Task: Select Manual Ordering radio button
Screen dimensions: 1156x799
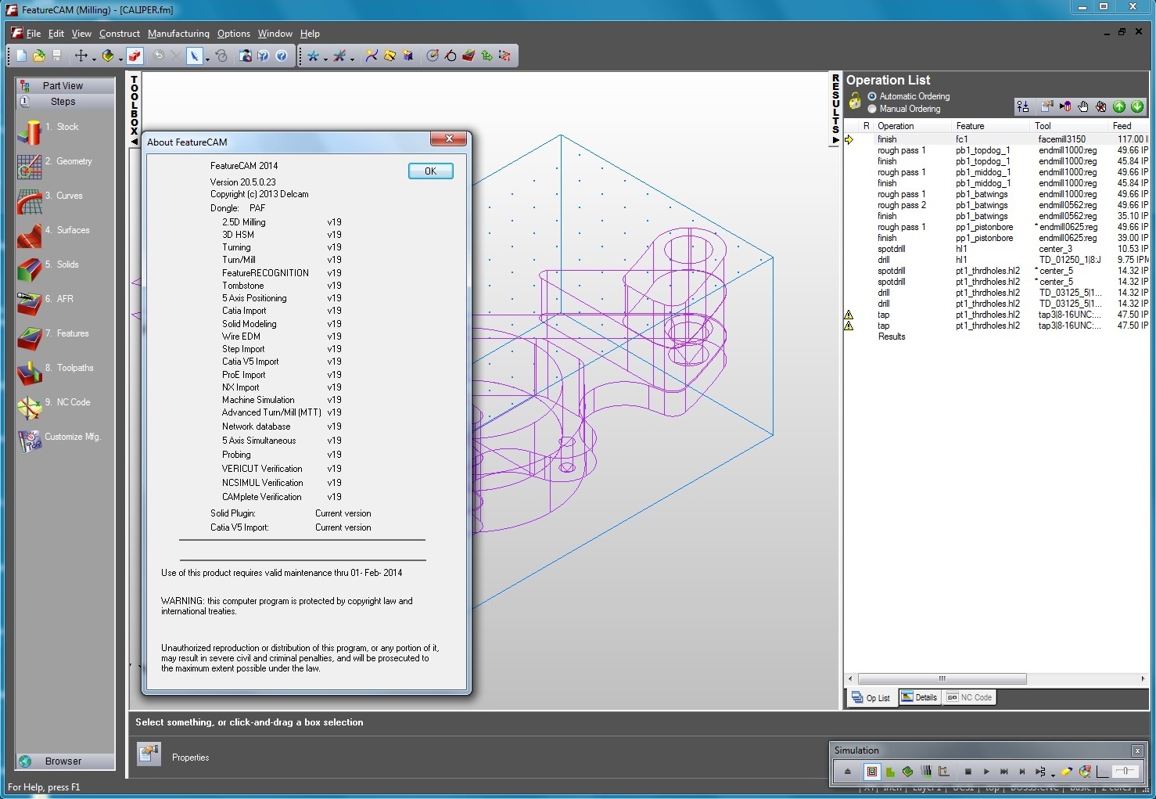Action: 872,109
